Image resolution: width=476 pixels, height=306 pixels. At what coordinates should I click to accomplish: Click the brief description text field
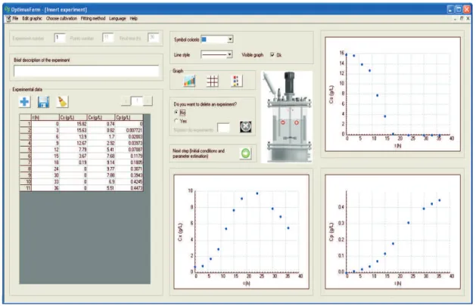click(86, 71)
